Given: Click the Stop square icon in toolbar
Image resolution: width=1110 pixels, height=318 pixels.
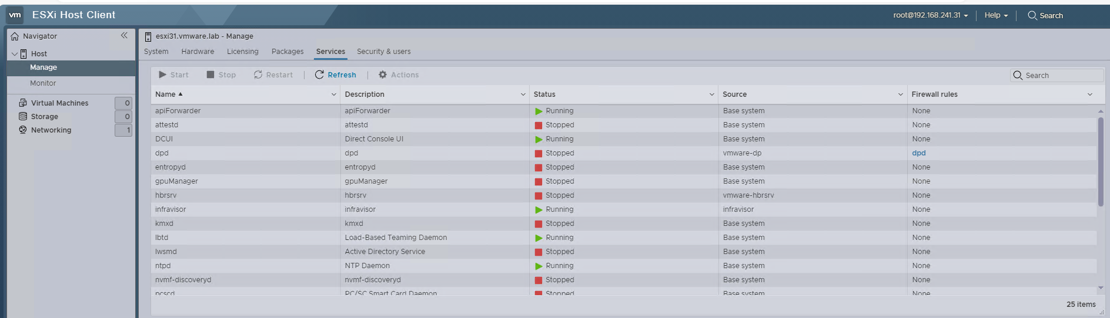Looking at the screenshot, I should tap(210, 75).
